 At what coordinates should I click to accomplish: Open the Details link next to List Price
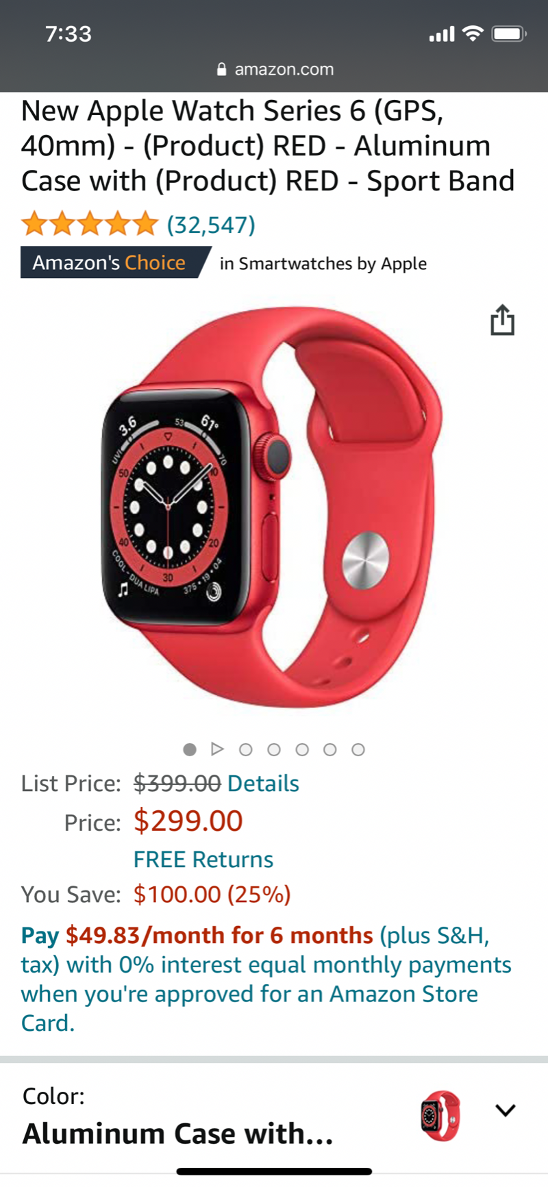pos(263,783)
